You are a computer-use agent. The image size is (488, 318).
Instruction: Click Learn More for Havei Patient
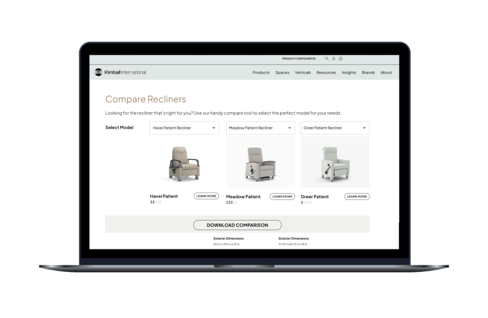click(206, 196)
